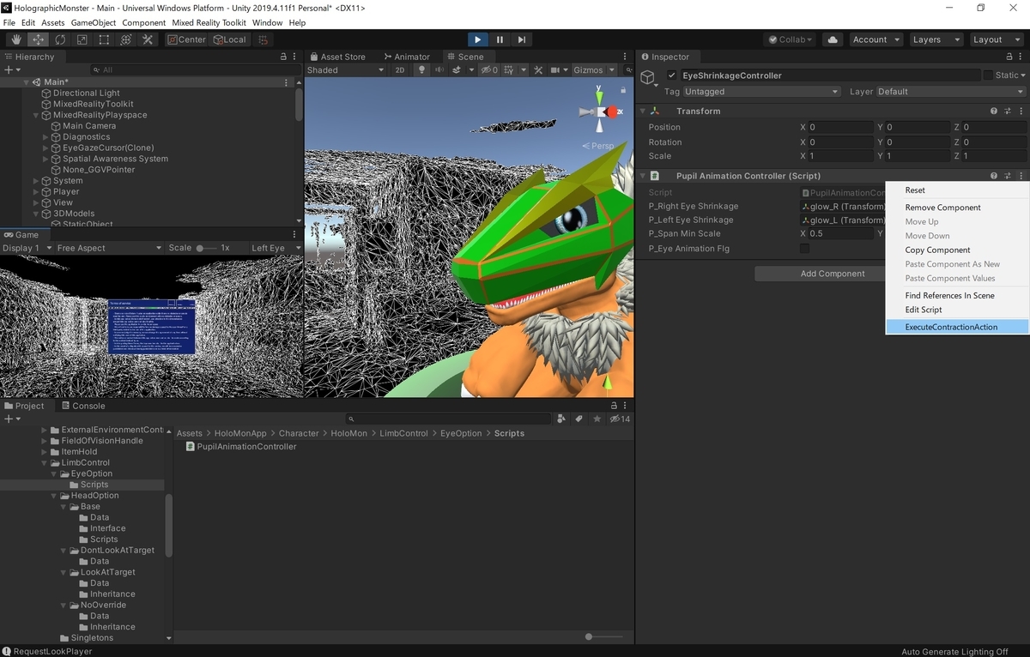Collapse the Transform component foldout
Screen dimensions: 1030x657
[x=642, y=112]
